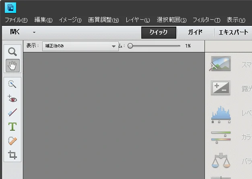Switch to the クイック mode tab

point(159,33)
